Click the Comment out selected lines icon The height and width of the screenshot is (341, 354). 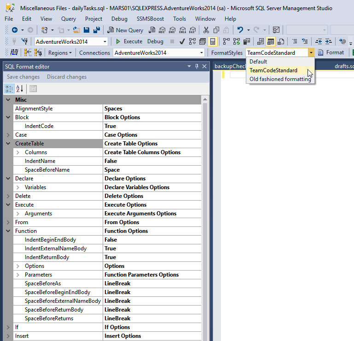click(295, 41)
